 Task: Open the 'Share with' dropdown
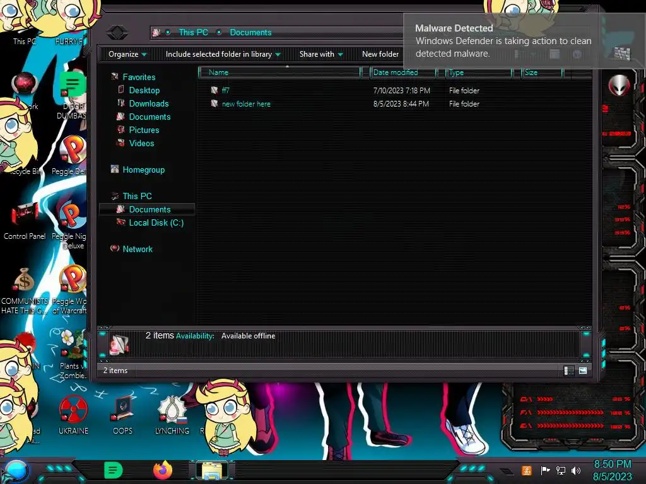(x=321, y=54)
